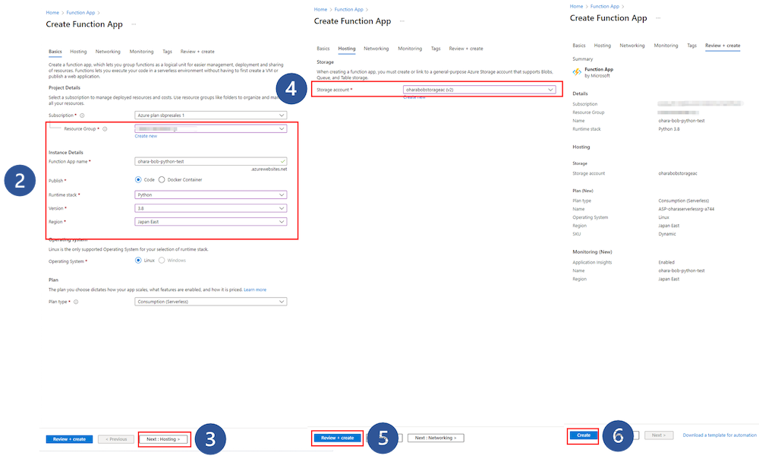Select the Monitoring tab on the Hosting page
This screenshot has height=459, width=759.
pyautogui.click(x=410, y=49)
